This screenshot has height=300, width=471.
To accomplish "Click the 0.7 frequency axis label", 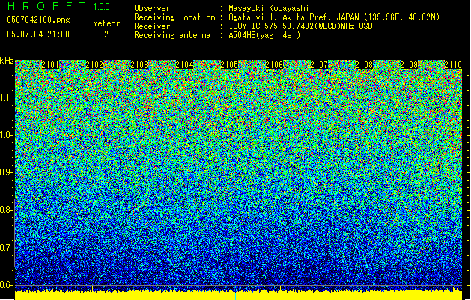I will point(6,247).
